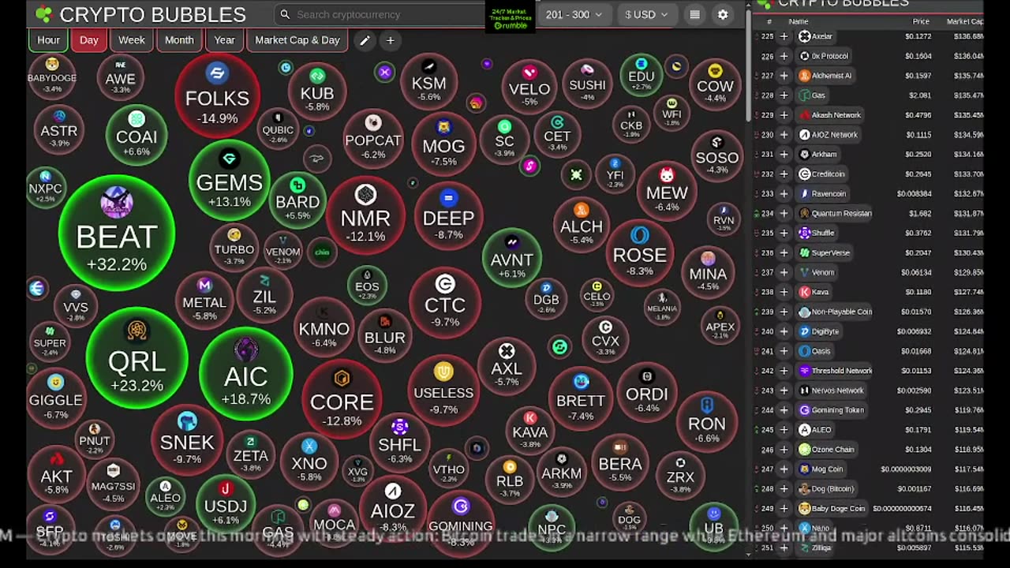Expand the 0x Protocol row plus button

(x=784, y=56)
